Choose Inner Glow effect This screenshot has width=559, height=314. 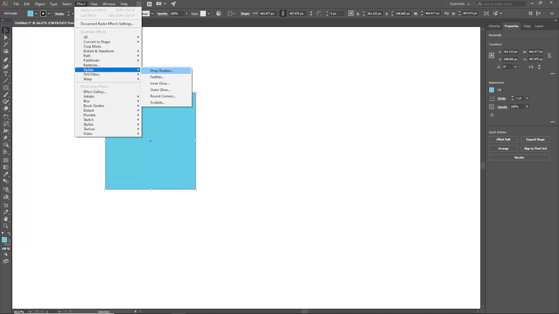click(x=166, y=83)
